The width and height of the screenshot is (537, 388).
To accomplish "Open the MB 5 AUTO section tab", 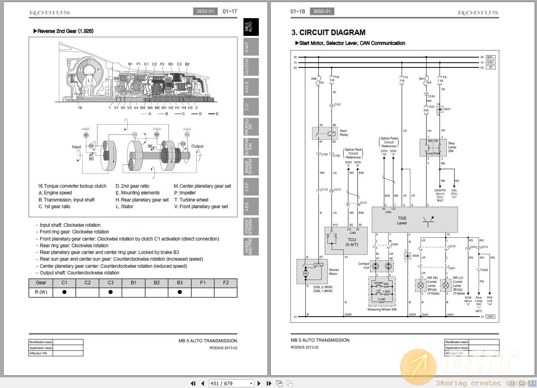I will coord(251,27).
